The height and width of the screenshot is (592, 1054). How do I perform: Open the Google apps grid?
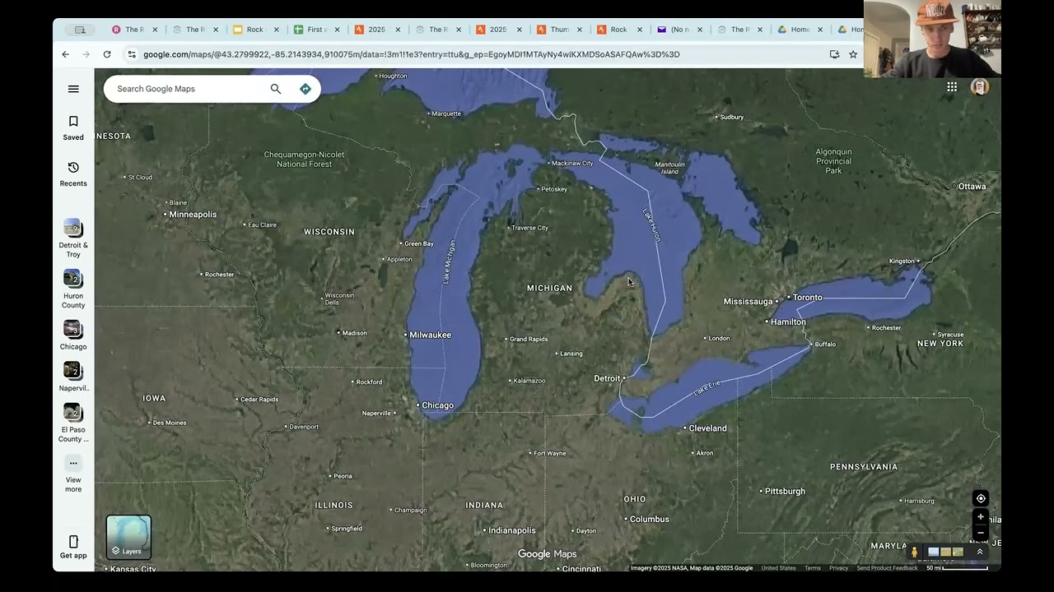coord(952,87)
